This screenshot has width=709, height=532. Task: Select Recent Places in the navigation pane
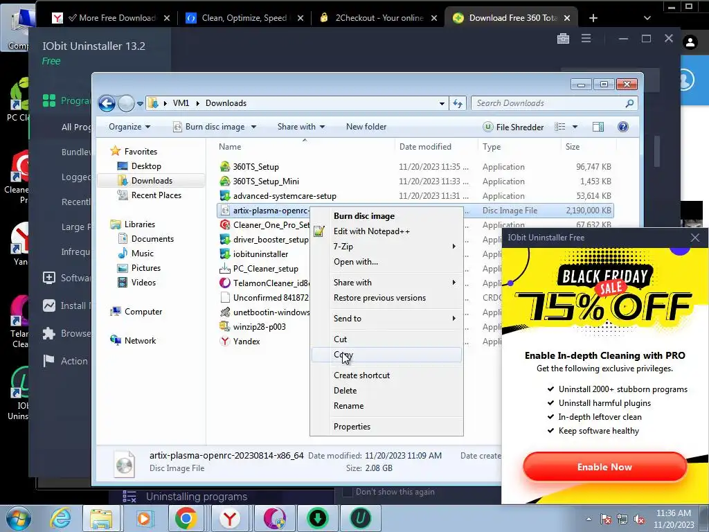pyautogui.click(x=156, y=195)
